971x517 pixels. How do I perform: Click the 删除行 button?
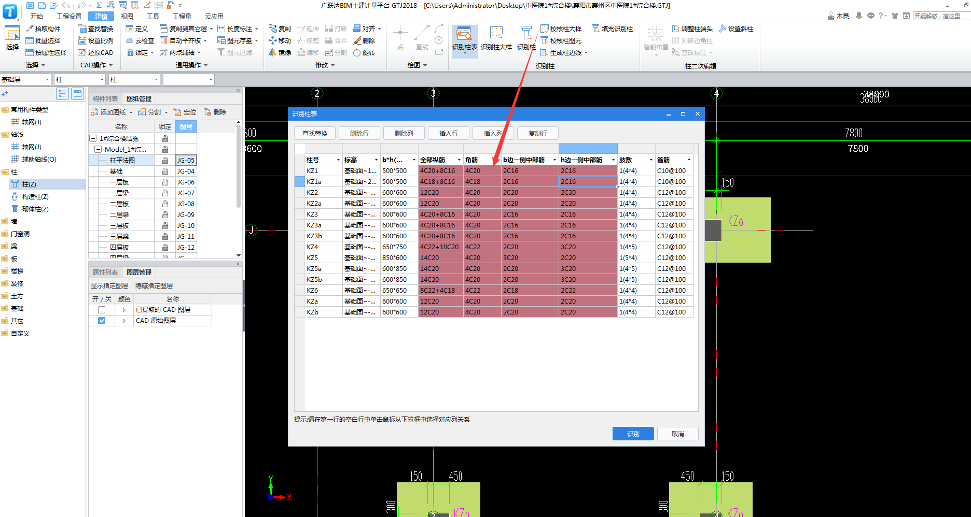(359, 134)
